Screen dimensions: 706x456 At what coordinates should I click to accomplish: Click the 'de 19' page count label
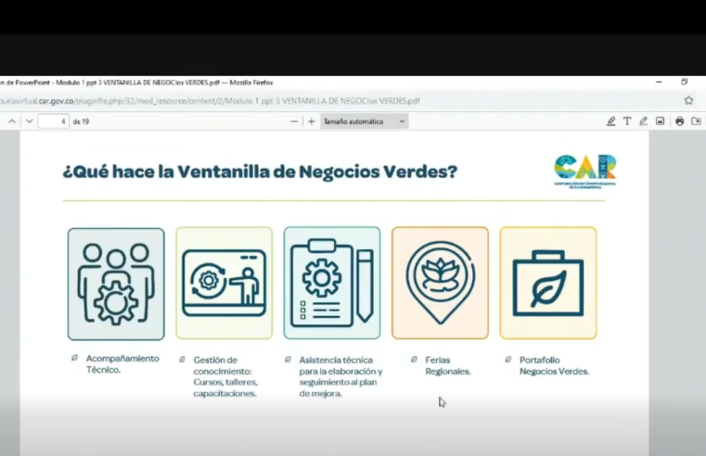click(x=81, y=121)
